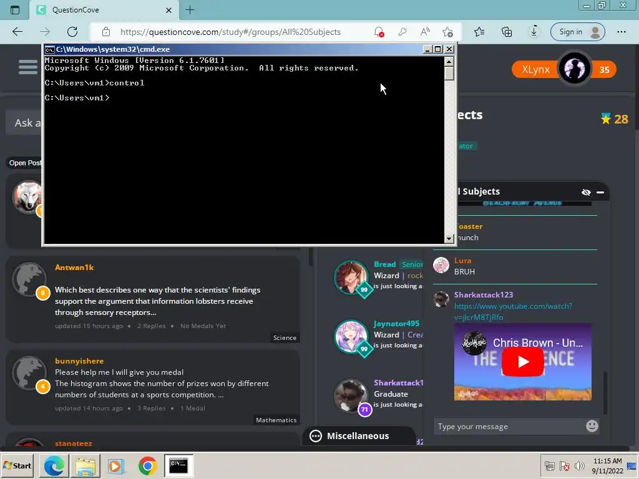
Task: Open blocked notifications bell icon in the address bar
Action: tap(379, 32)
